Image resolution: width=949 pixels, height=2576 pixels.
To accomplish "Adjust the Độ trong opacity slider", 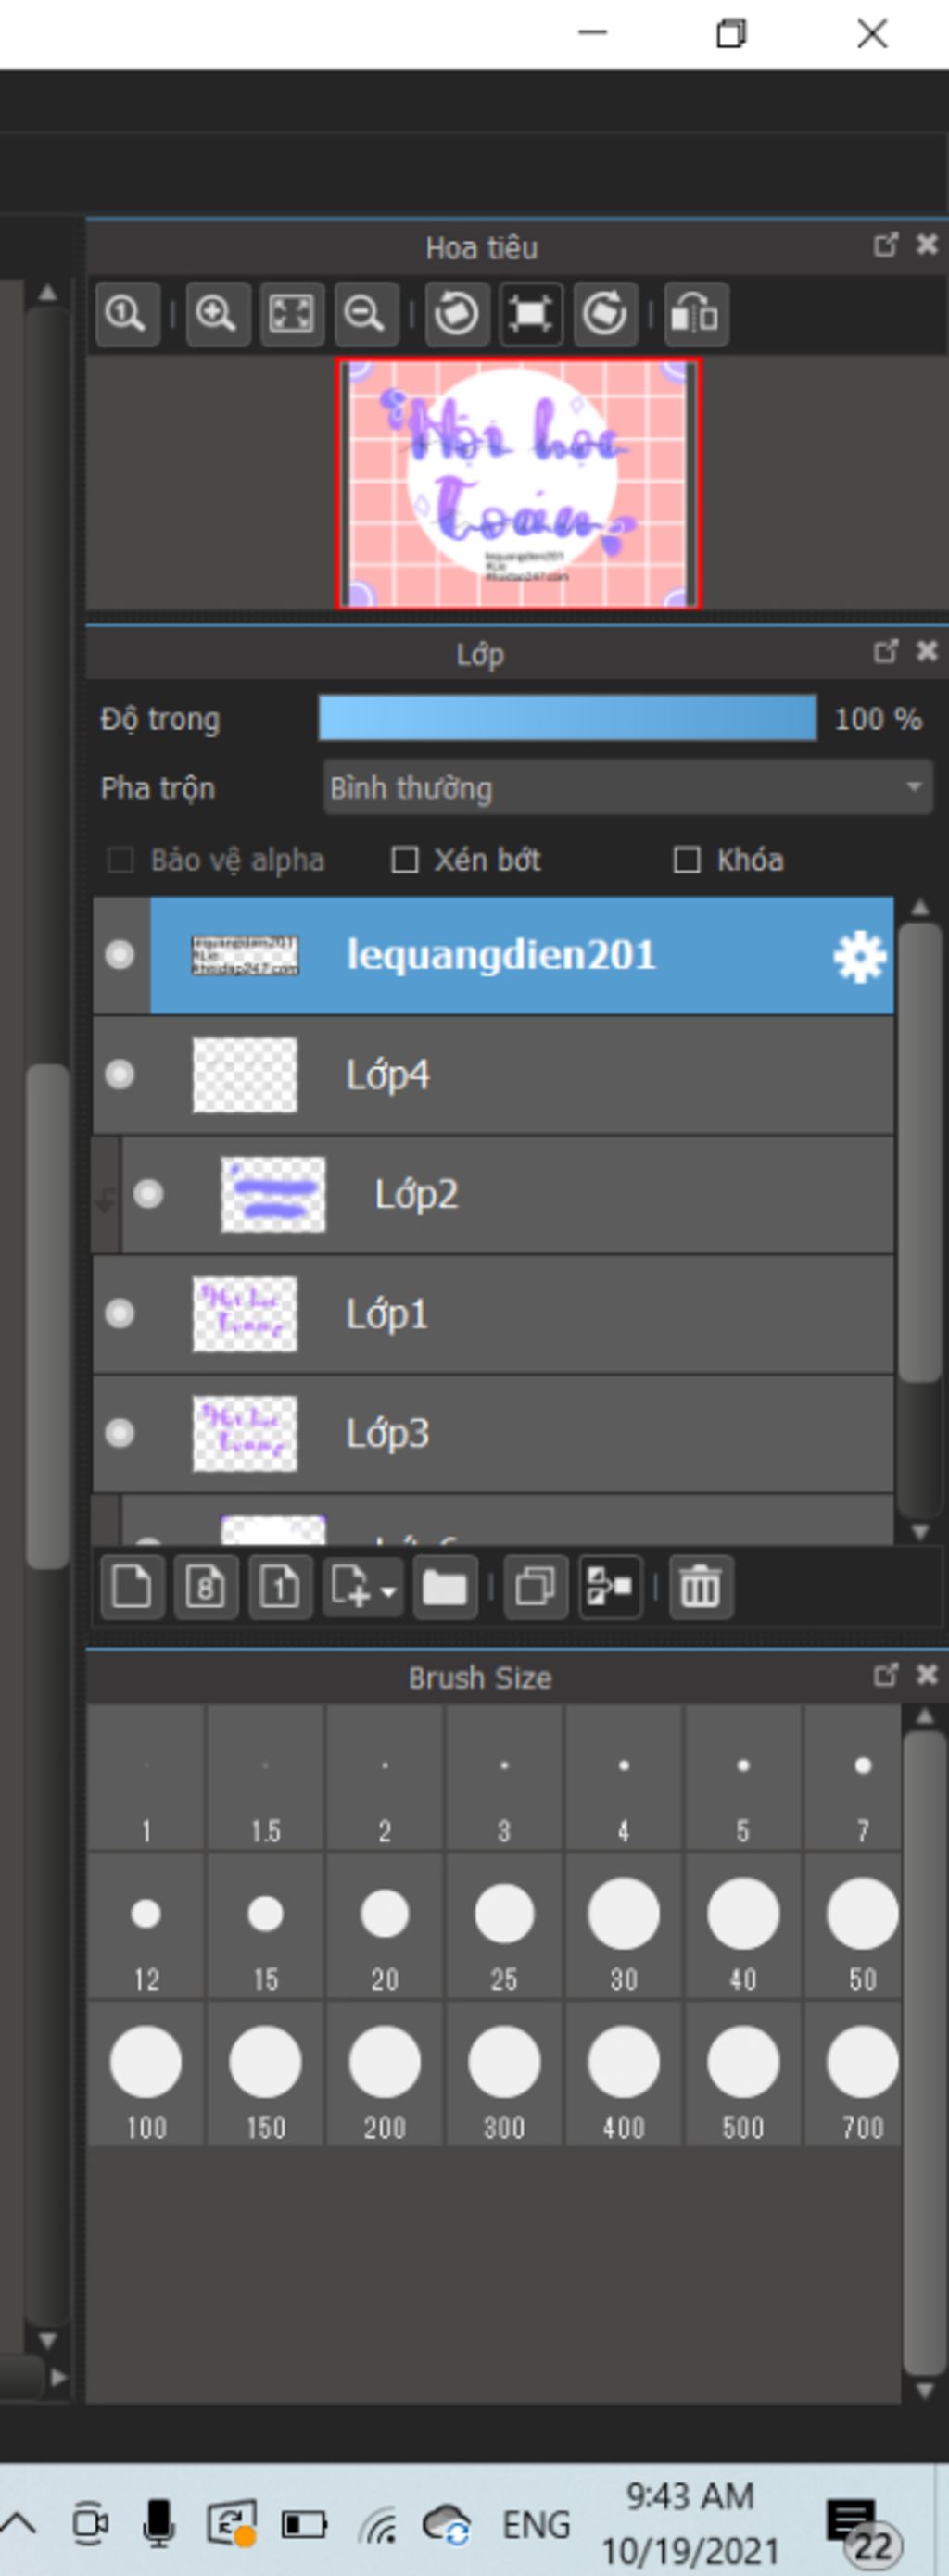I will coord(567,718).
